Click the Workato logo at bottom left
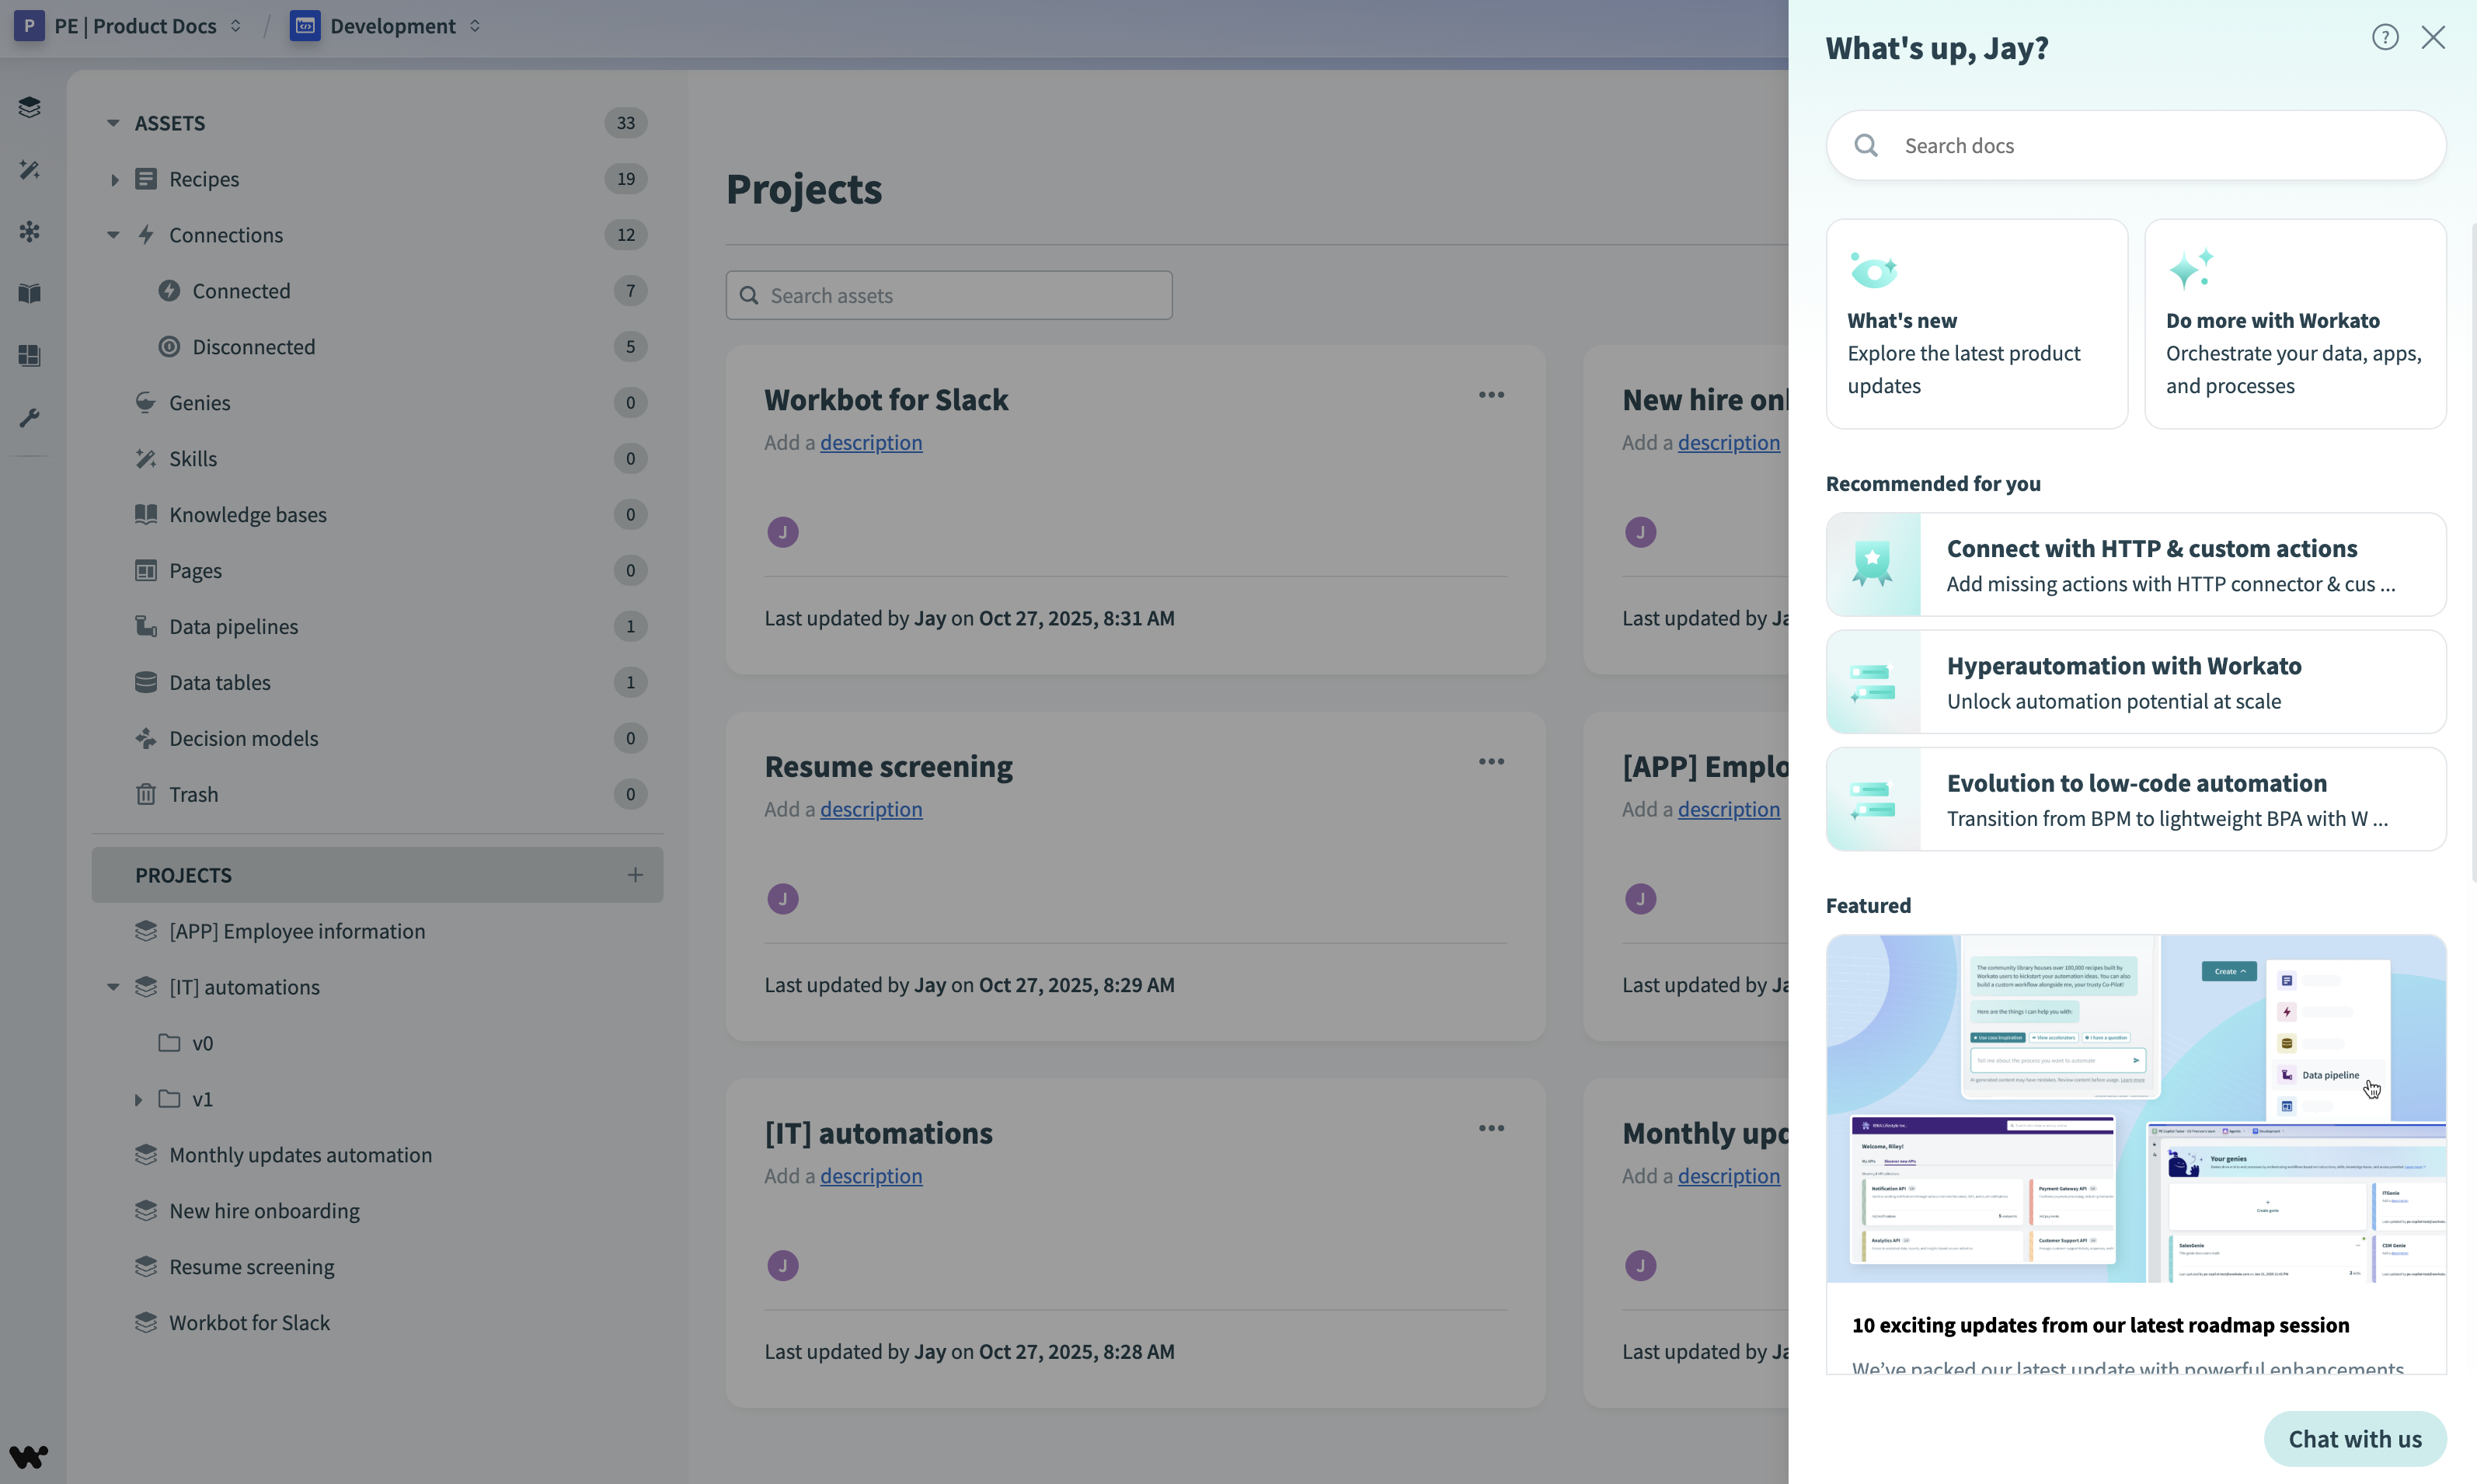Image resolution: width=2477 pixels, height=1484 pixels. tap(29, 1456)
